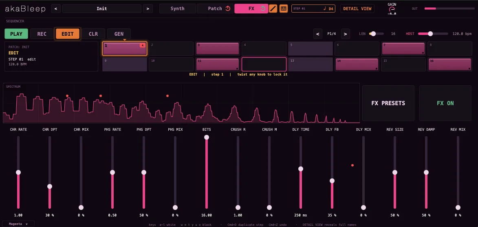This screenshot has height=227, width=478.
Task: Generate a pattern with GEN button
Action: 119,34
